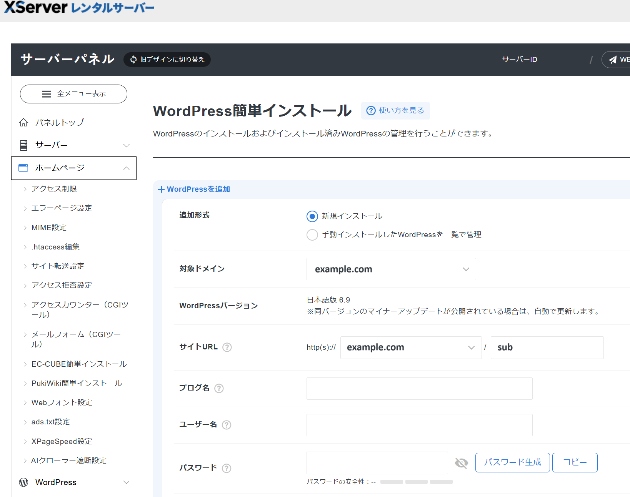Open the サイトURL domain dropdown
This screenshot has height=497, width=630.
(x=410, y=347)
